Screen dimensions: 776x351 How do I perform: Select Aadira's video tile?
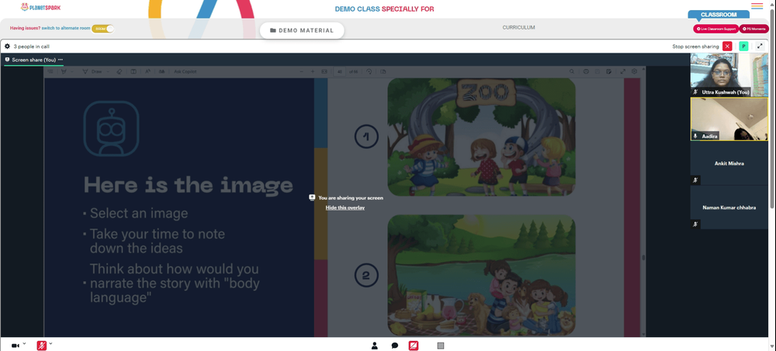coord(729,119)
